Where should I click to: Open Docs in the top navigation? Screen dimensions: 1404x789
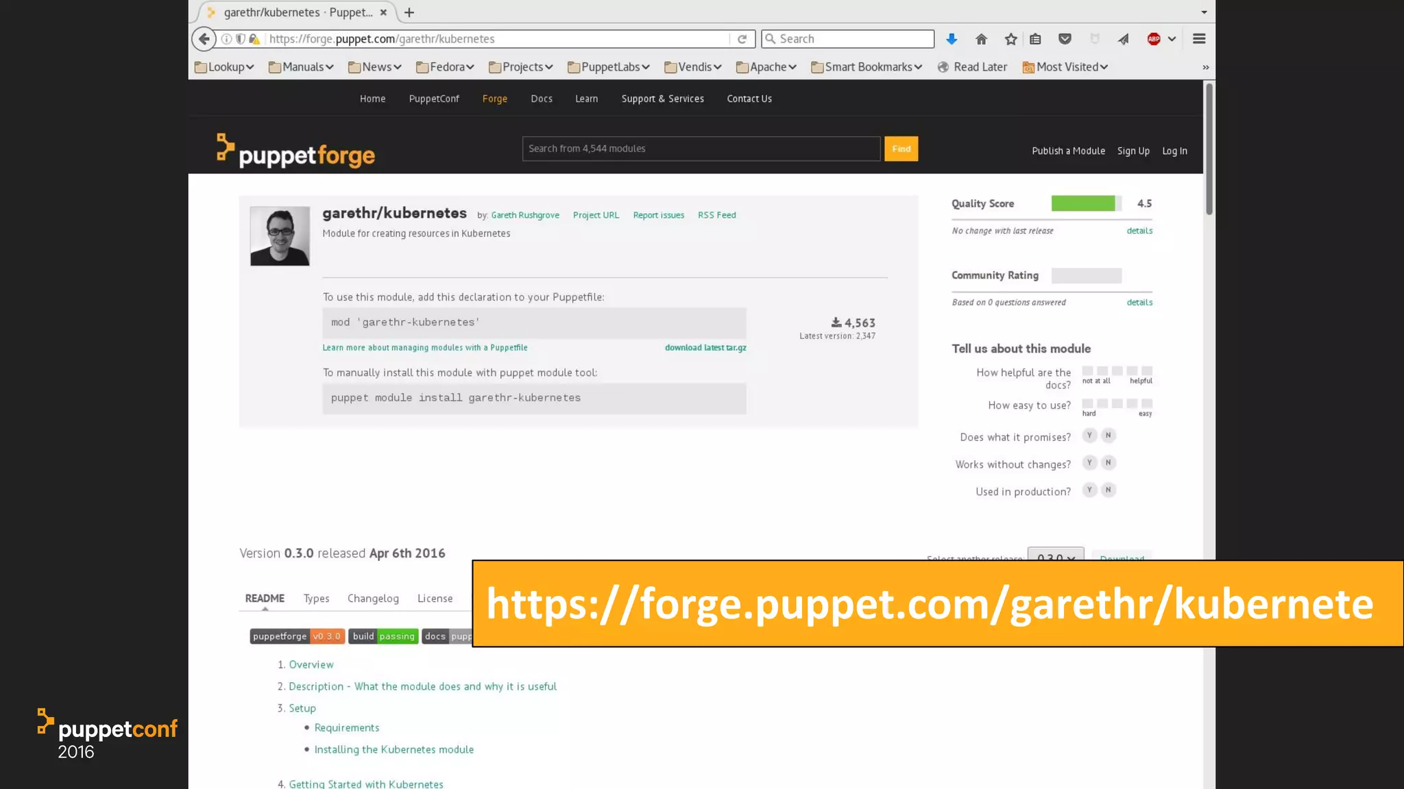(541, 99)
